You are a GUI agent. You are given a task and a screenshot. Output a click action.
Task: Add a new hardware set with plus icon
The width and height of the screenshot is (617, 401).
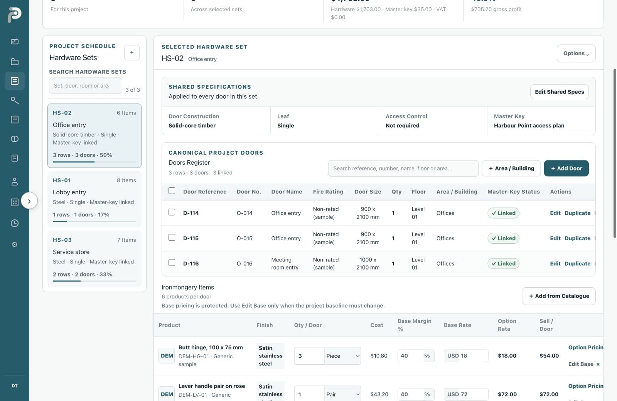pos(132,53)
